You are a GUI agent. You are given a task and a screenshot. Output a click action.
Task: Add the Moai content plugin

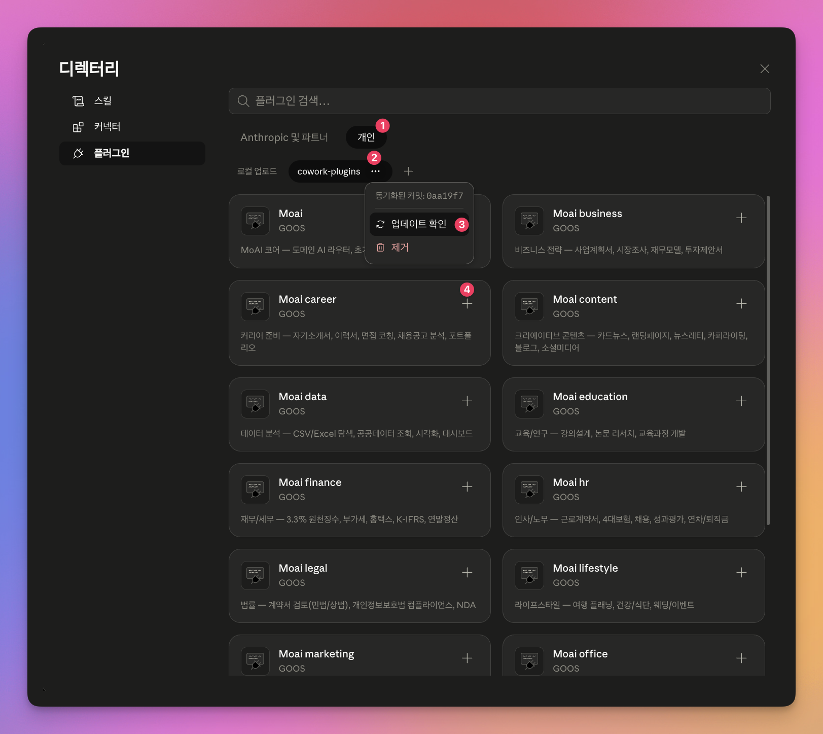[741, 304]
